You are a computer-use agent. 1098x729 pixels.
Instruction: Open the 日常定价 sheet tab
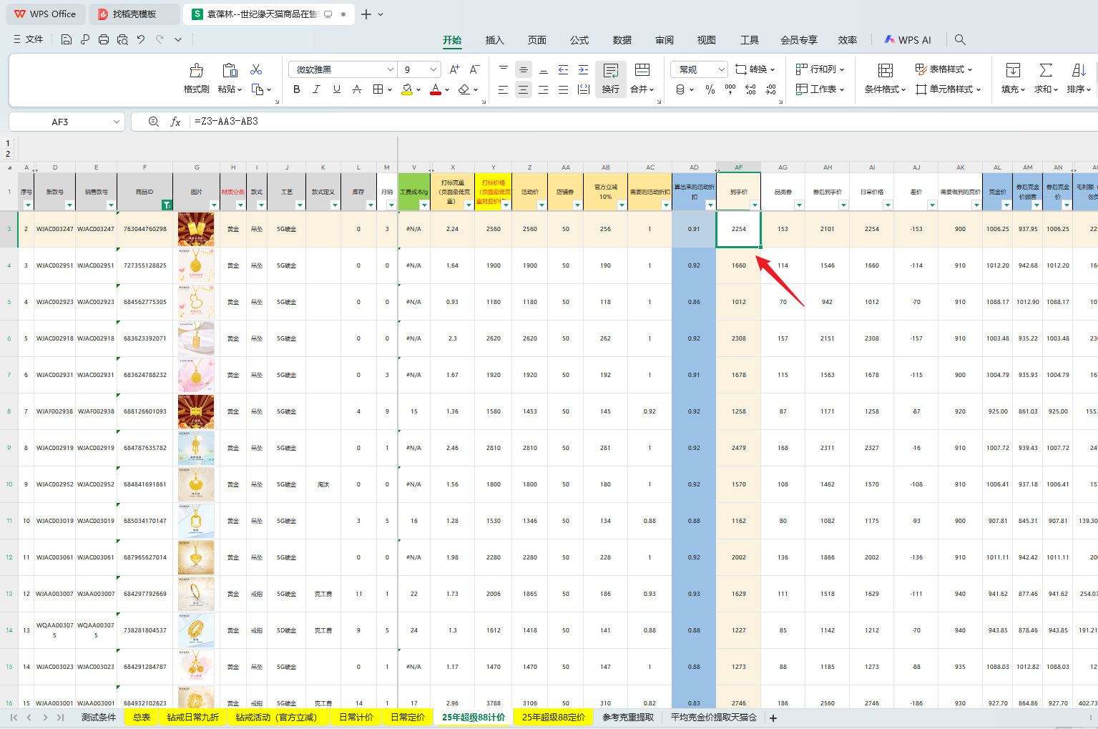click(407, 718)
